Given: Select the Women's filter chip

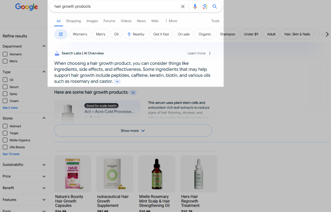Looking at the screenshot, I should pyautogui.click(x=80, y=34).
